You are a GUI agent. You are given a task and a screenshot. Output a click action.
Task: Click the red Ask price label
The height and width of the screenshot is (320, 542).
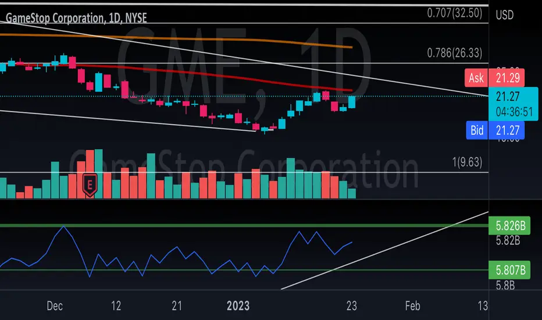tap(494, 77)
